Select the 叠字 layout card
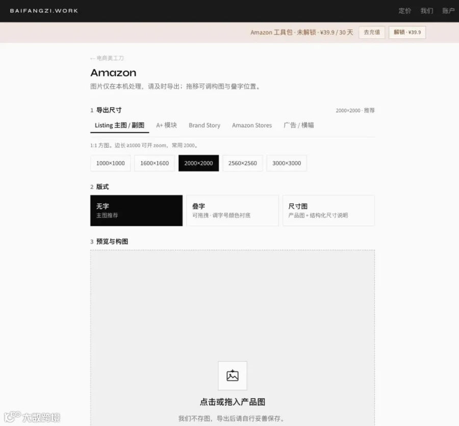The height and width of the screenshot is (426, 459). tap(233, 211)
